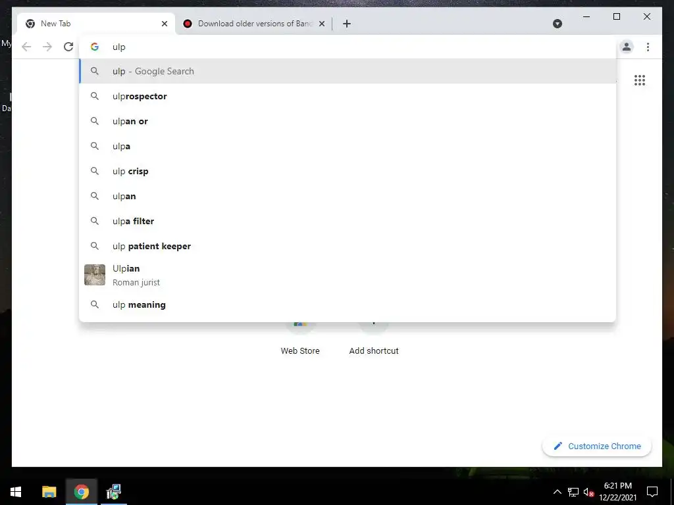This screenshot has height=505, width=674.
Task: Close the Download older versions tab
Action: pos(321,24)
